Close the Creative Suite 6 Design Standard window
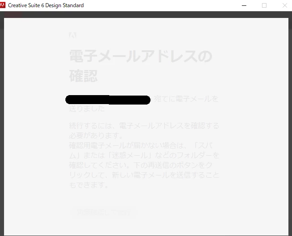Viewport: 292px width, 236px height. coord(284,5)
